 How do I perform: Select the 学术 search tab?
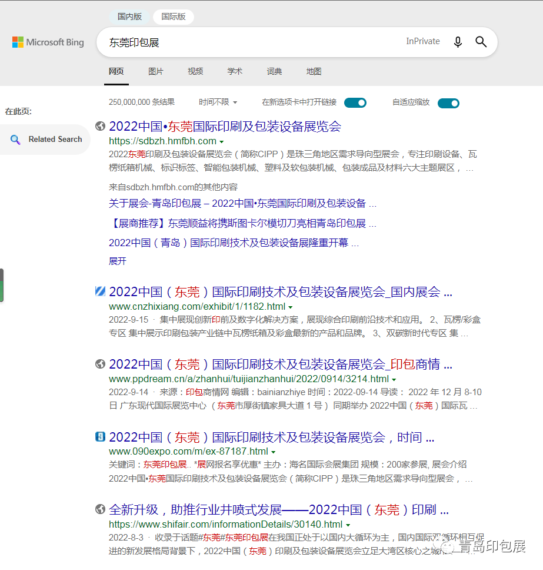tap(235, 71)
